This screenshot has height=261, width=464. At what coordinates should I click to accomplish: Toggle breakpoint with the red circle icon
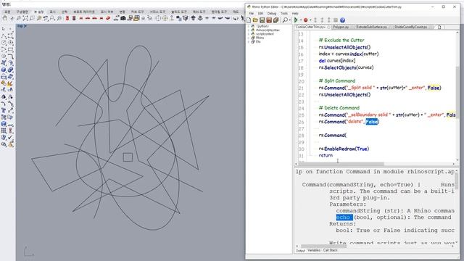click(x=305, y=20)
